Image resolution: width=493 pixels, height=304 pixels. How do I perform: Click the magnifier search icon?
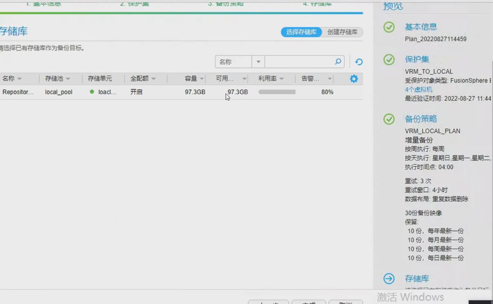[x=338, y=62]
